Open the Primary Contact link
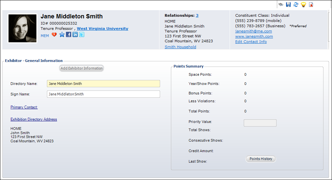 [x=24, y=107]
